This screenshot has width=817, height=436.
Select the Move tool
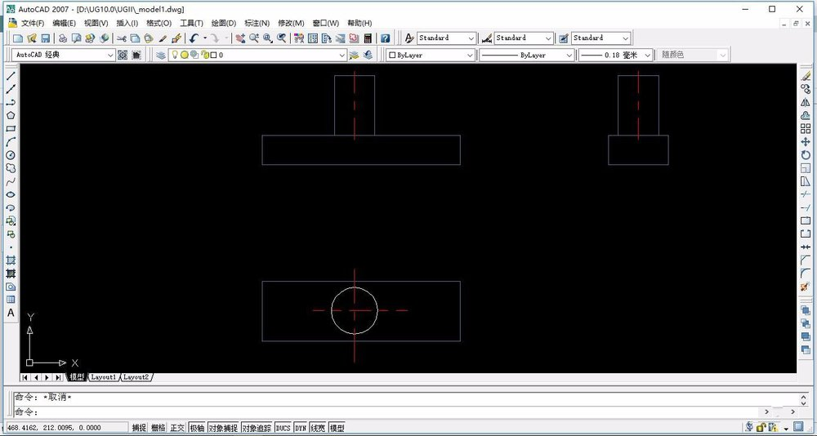click(x=806, y=142)
